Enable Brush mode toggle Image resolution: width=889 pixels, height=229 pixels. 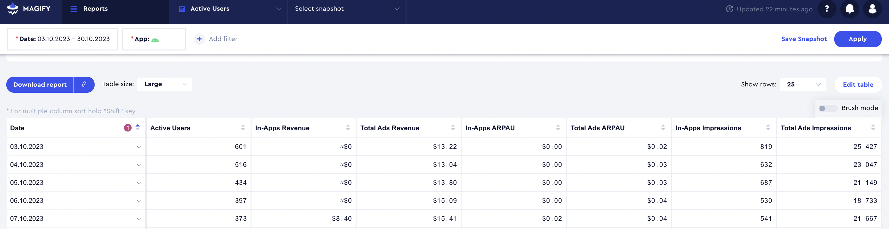(x=827, y=108)
